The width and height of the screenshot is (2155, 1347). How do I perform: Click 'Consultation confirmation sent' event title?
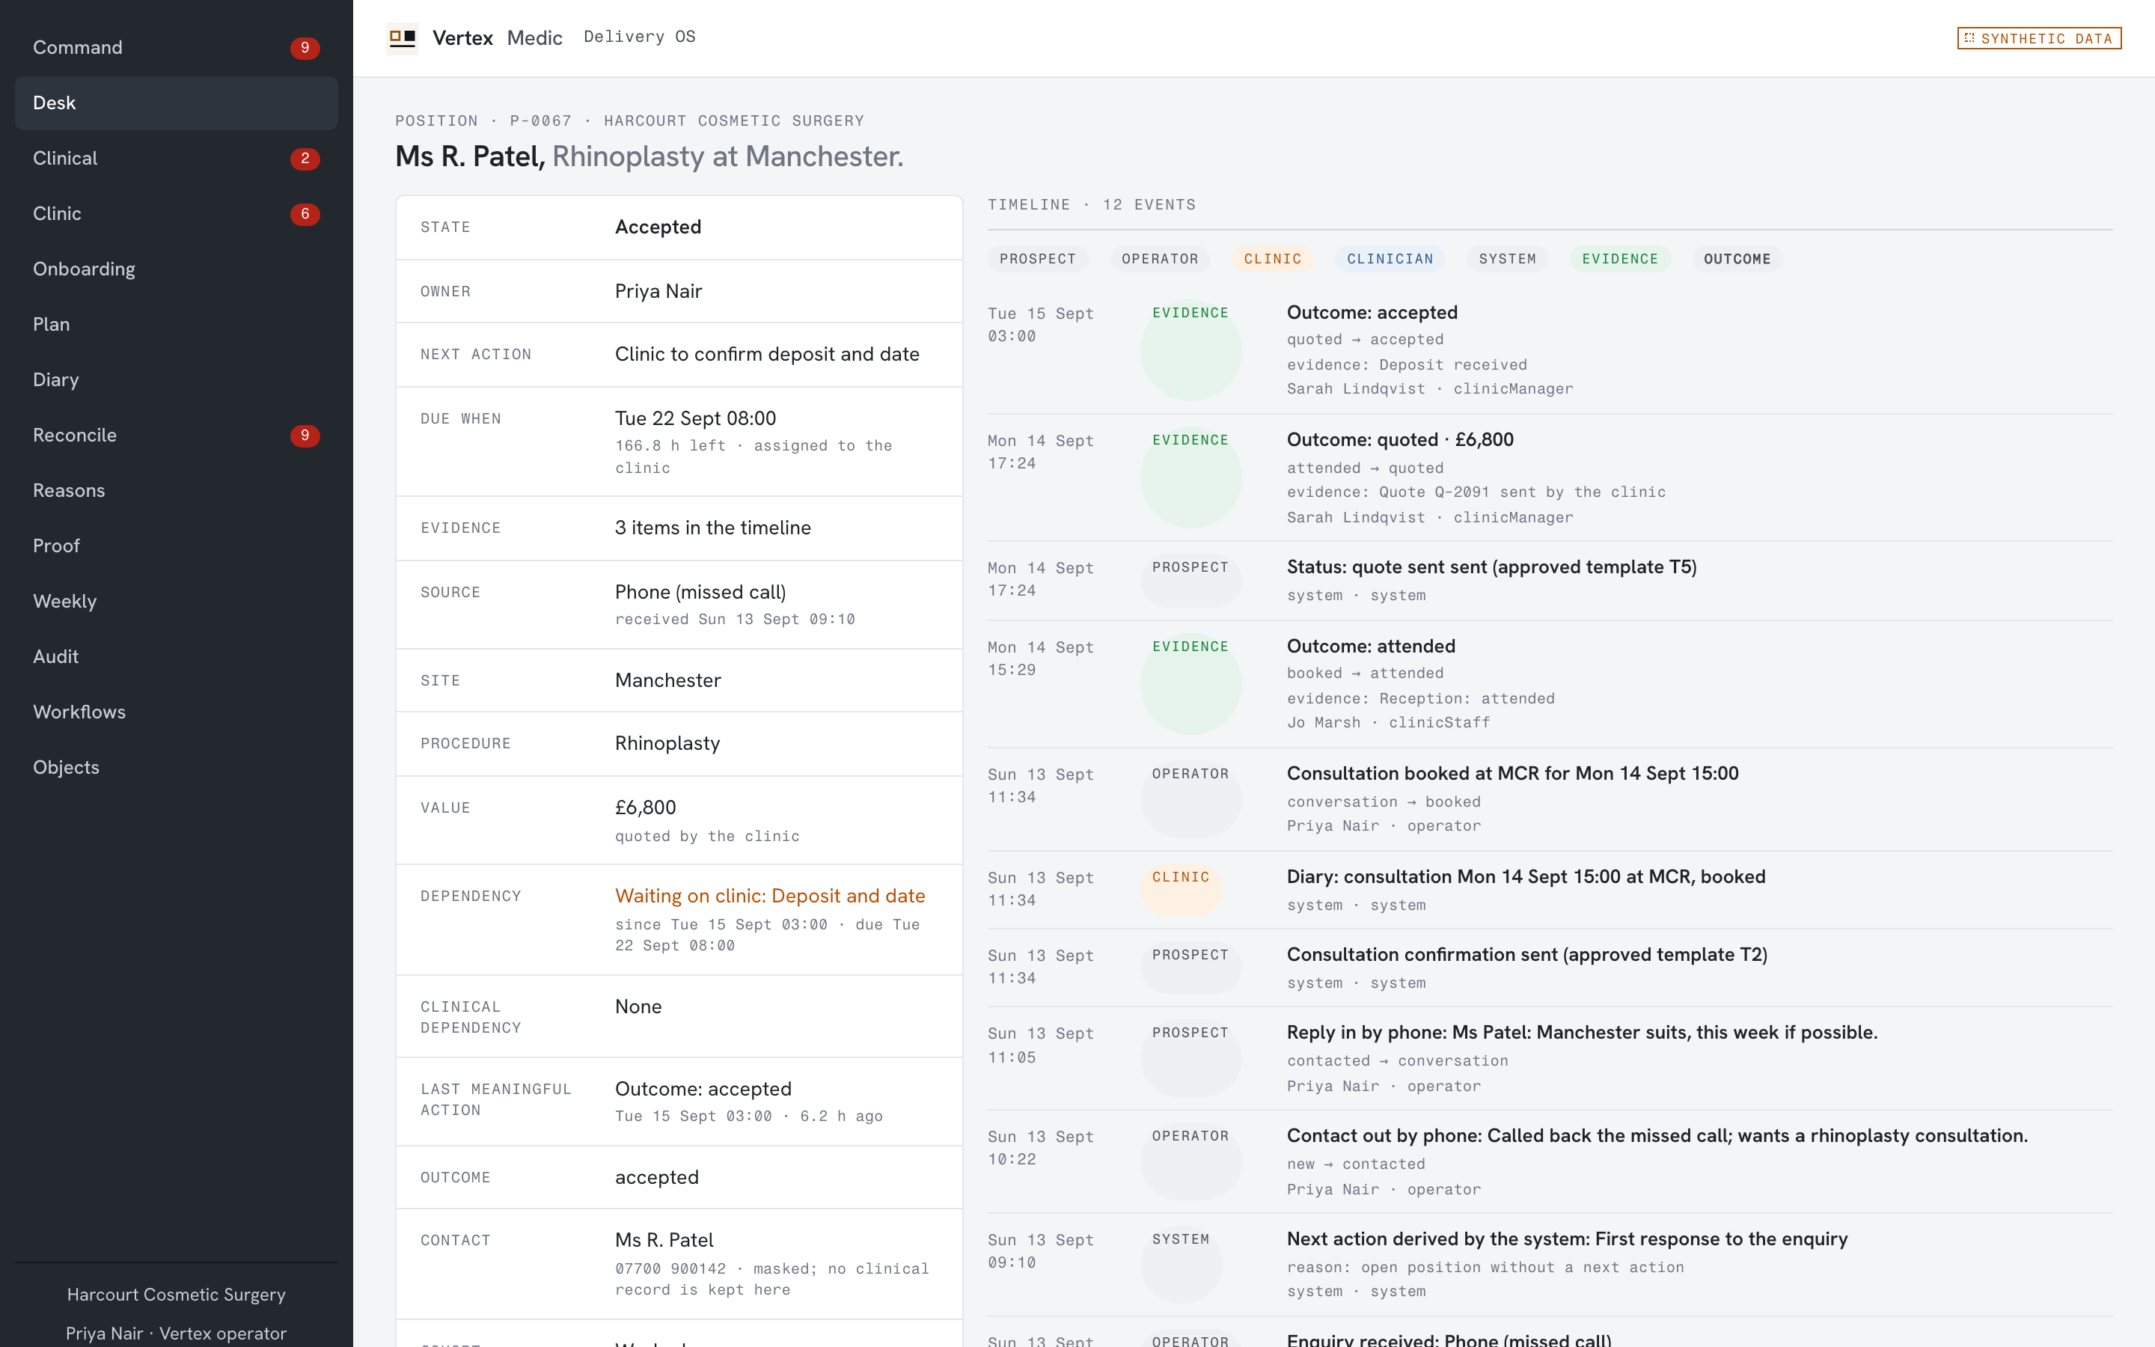point(1526,954)
